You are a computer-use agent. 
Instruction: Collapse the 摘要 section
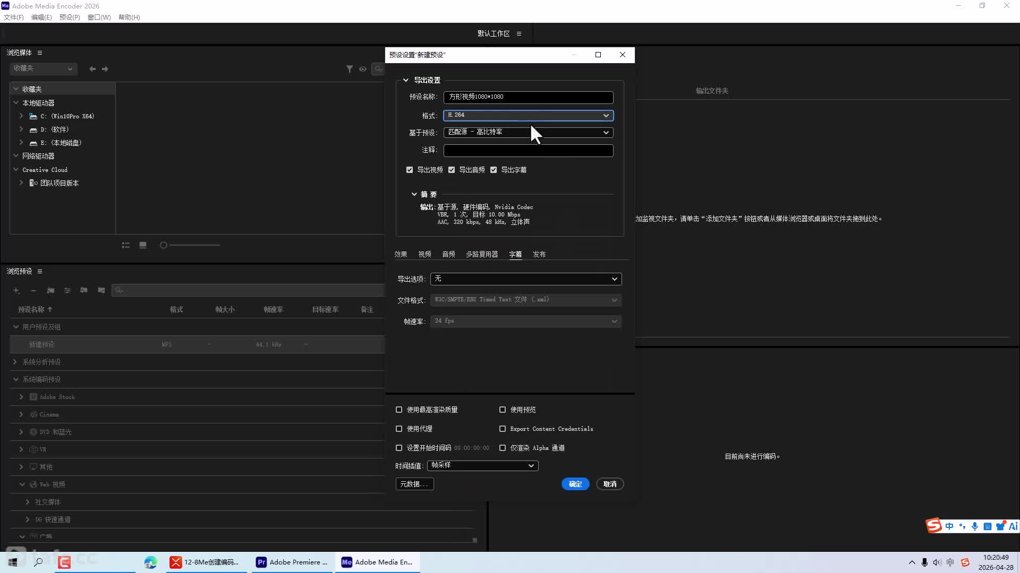(x=414, y=194)
